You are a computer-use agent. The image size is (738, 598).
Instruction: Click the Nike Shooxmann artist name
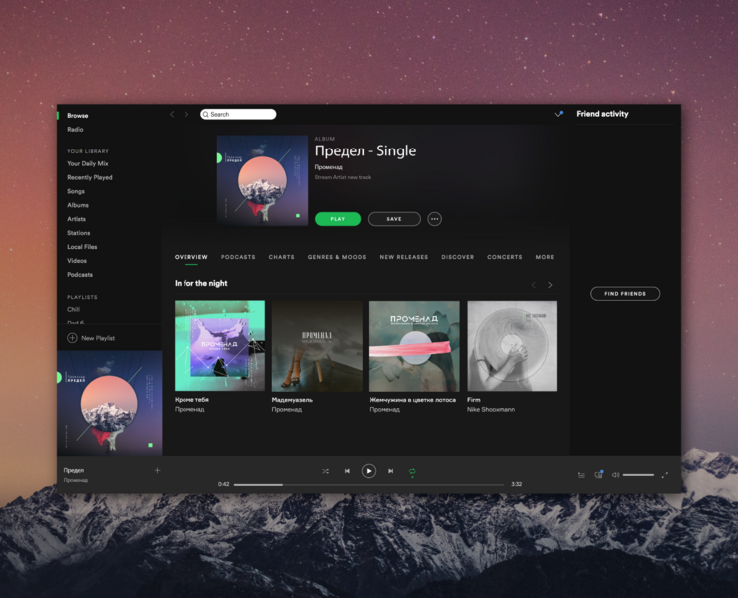tap(491, 410)
